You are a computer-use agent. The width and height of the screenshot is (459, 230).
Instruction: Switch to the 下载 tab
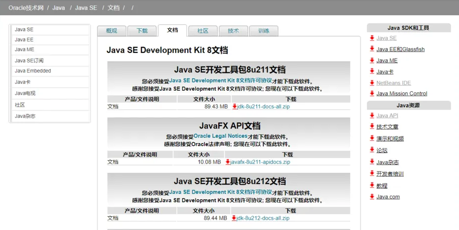pos(142,31)
